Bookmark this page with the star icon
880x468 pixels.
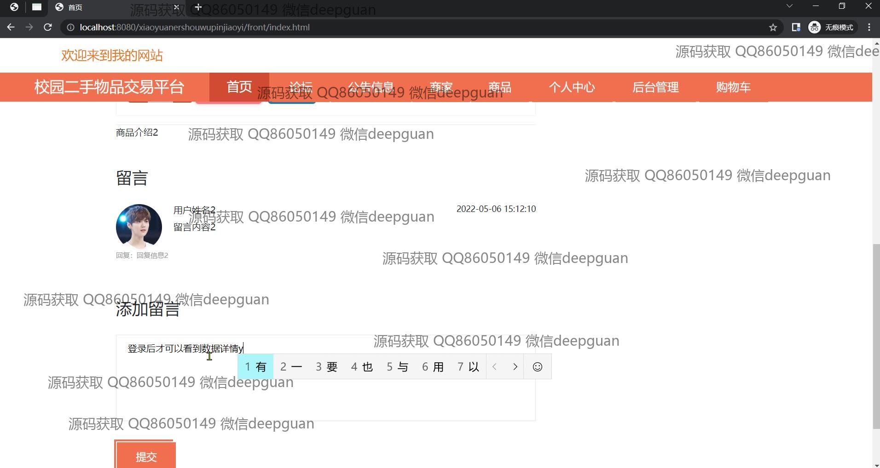pyautogui.click(x=773, y=28)
